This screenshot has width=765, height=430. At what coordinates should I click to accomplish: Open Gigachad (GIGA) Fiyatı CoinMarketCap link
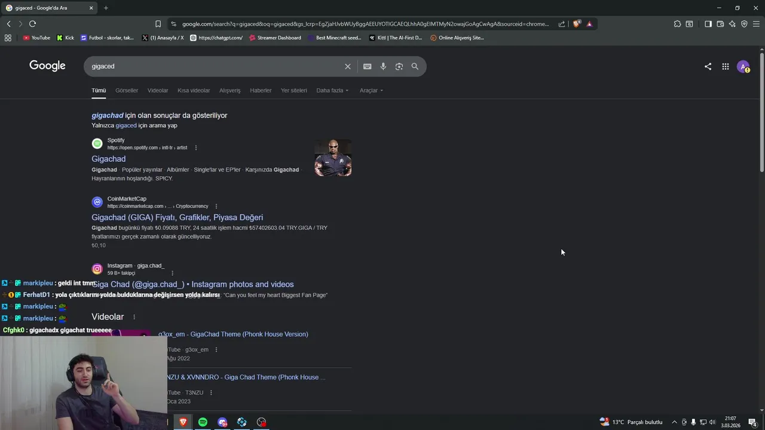click(x=177, y=217)
